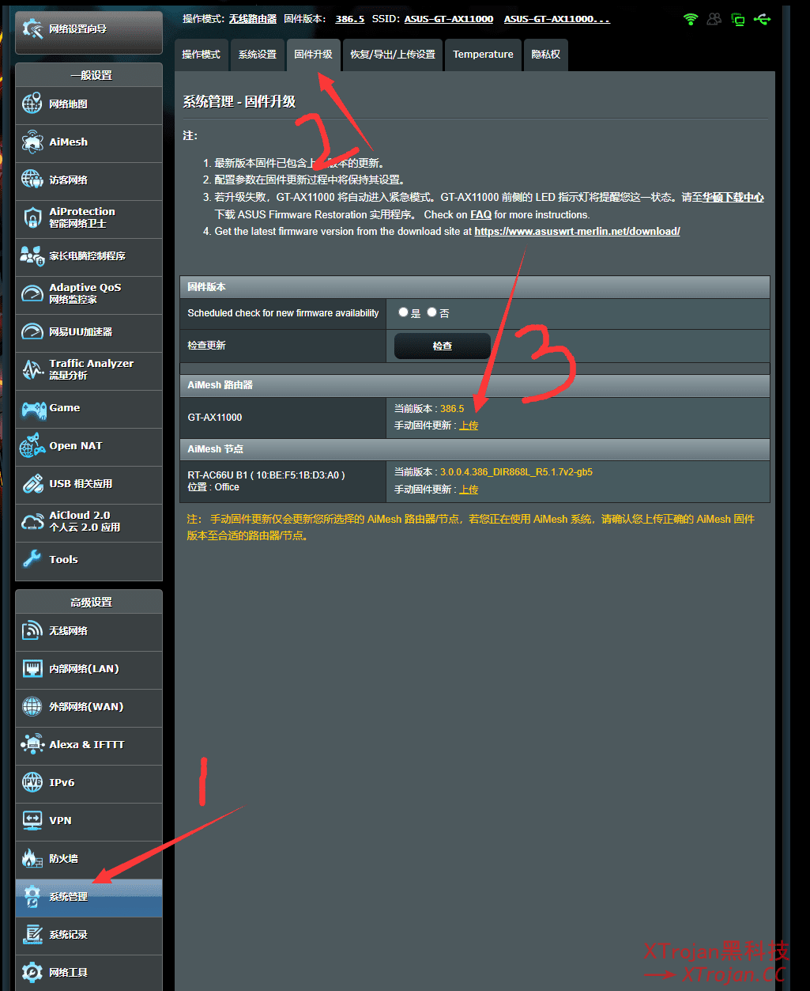Open the parental controls (家长电脑控制程序) icon

(32, 255)
